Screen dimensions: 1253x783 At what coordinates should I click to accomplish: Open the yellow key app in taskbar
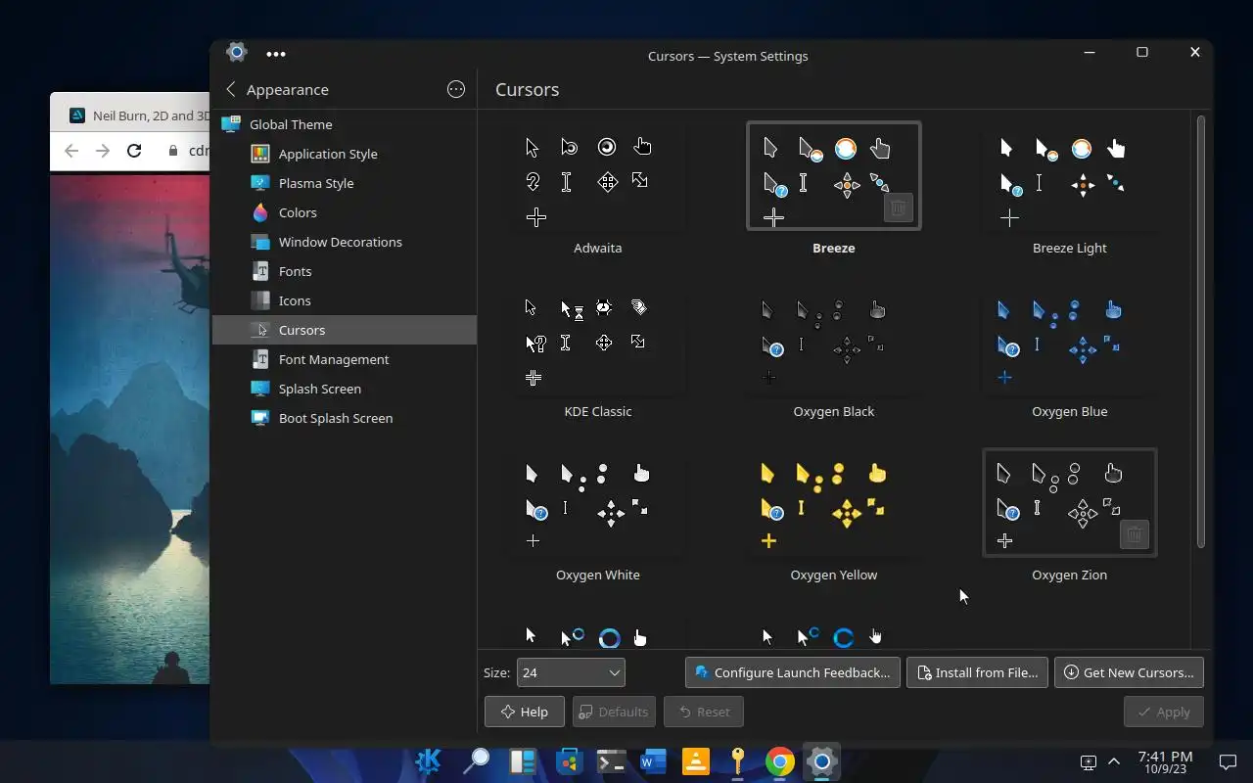coord(737,761)
